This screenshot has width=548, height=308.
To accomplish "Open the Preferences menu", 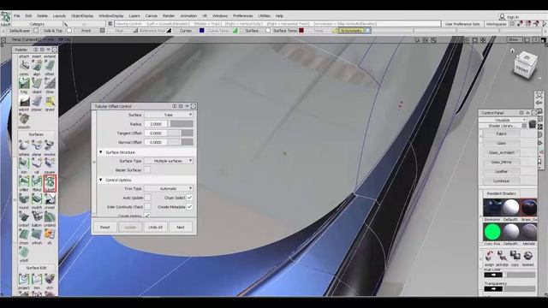I will coord(243,15).
